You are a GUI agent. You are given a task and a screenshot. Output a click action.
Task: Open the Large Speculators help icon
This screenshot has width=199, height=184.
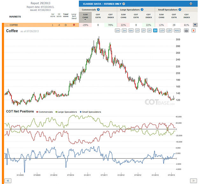pos(142,10)
